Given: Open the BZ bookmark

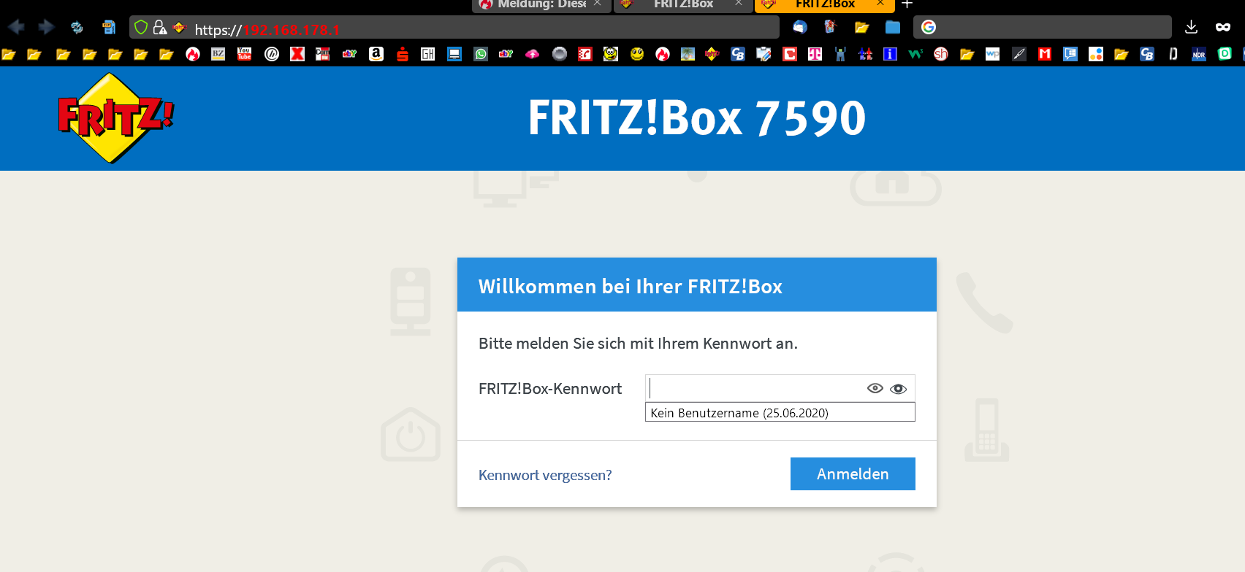Looking at the screenshot, I should click(218, 54).
